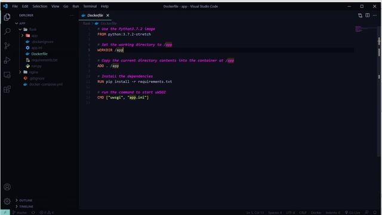Click the RUN pip install line
Screen dimensions: 382x215
click(x=134, y=82)
